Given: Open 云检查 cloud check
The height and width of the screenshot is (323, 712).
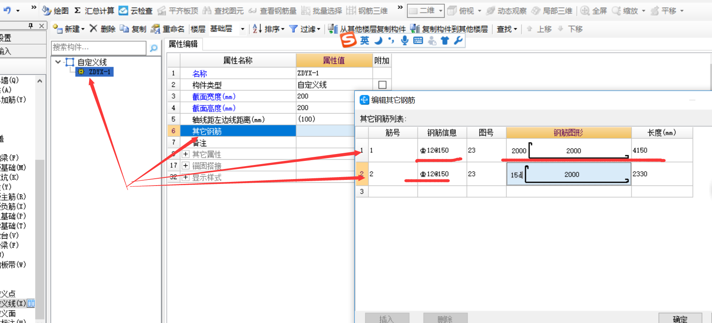Looking at the screenshot, I should [x=135, y=11].
